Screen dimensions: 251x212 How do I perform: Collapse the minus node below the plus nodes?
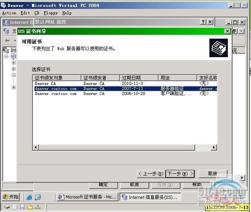point(14,75)
